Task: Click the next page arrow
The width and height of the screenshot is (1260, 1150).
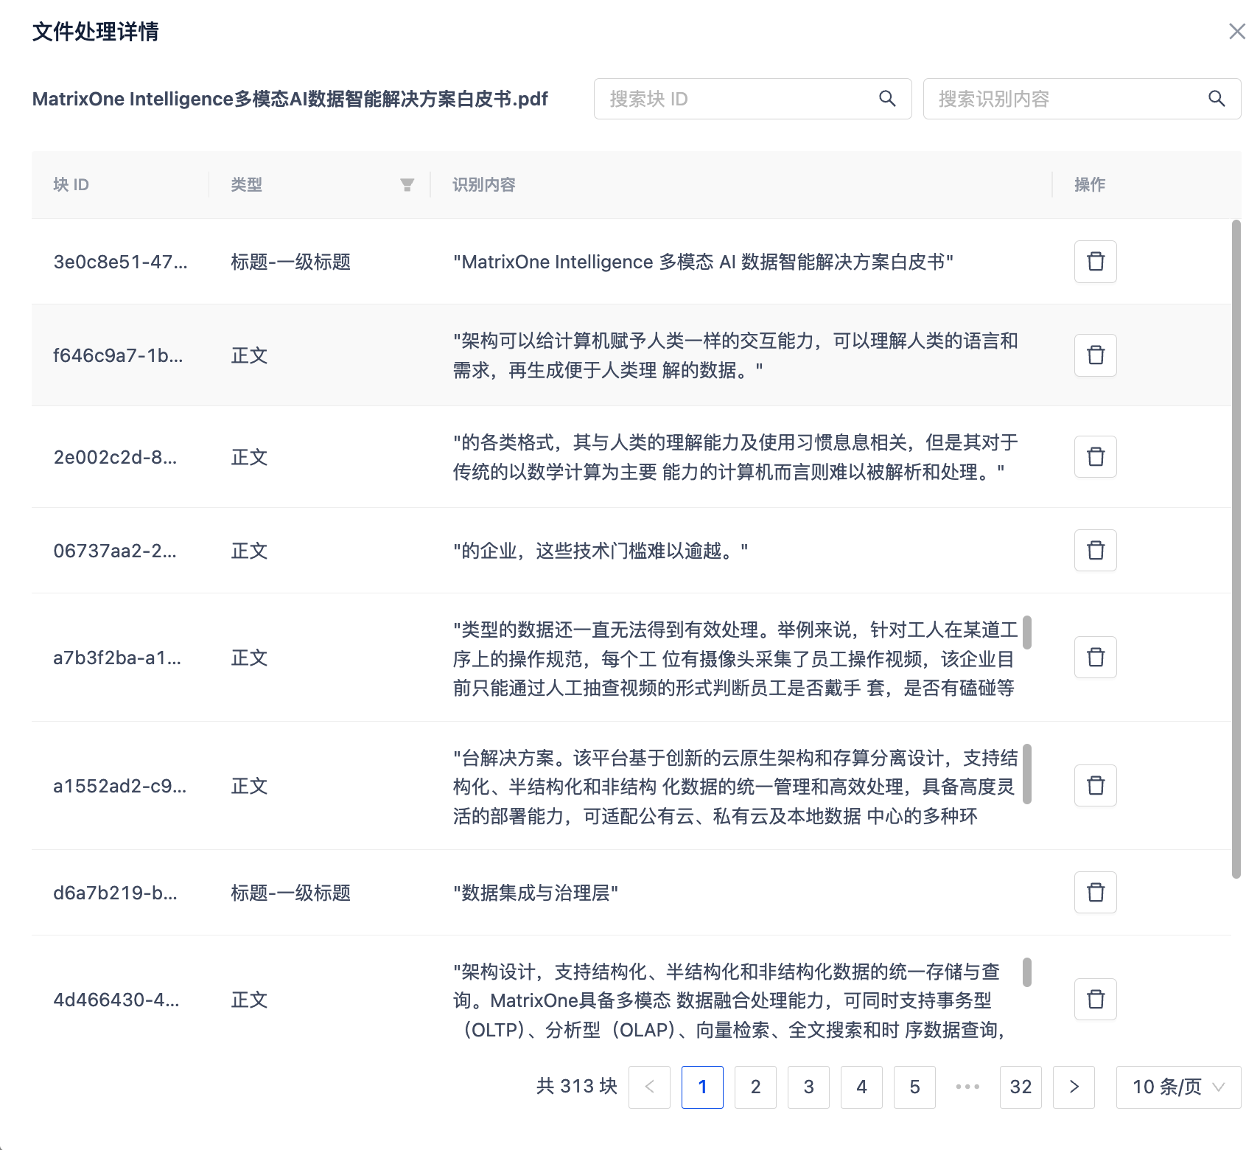Action: point(1074,1087)
